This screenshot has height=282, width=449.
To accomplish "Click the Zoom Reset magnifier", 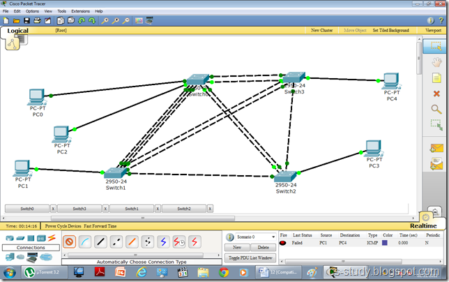I will coord(115,21).
